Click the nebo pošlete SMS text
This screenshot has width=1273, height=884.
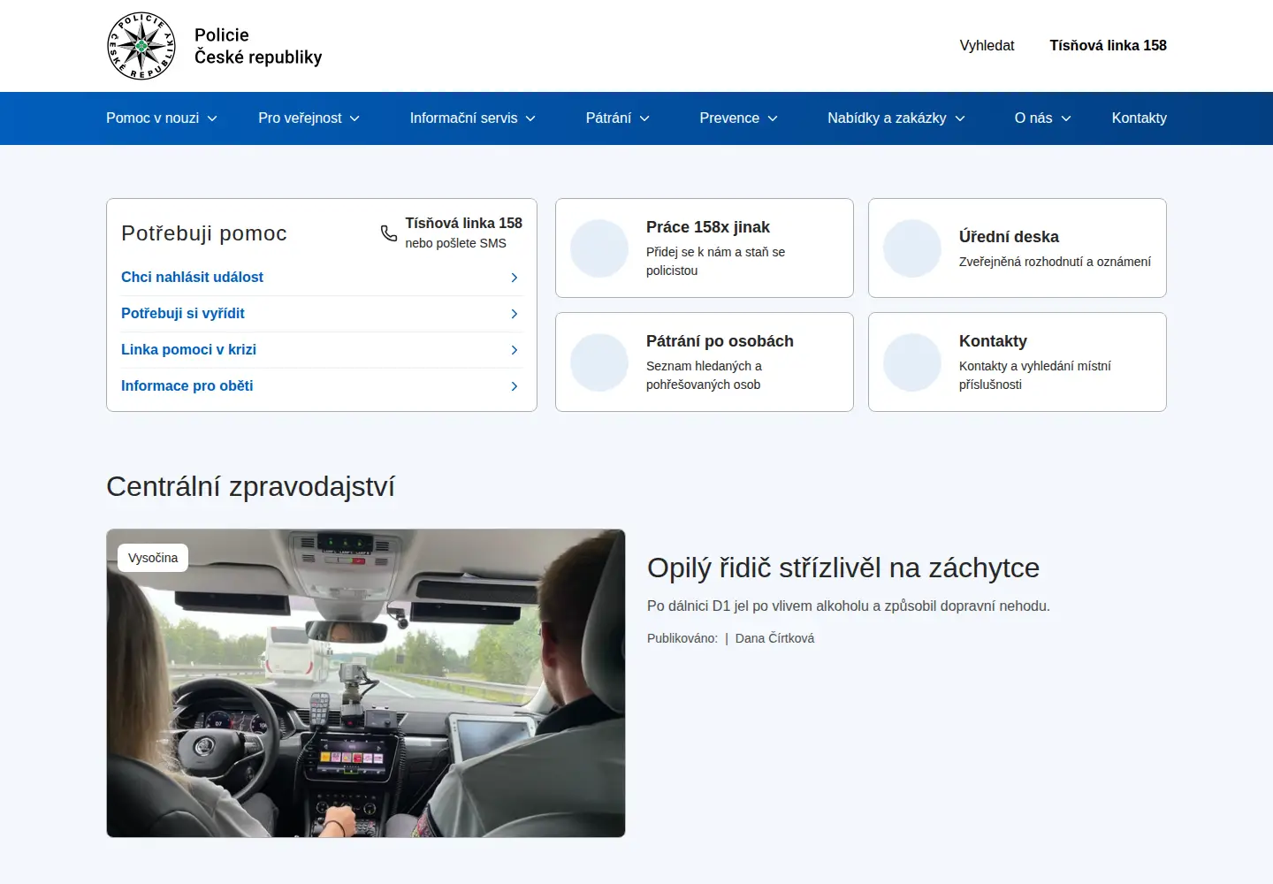(x=455, y=243)
